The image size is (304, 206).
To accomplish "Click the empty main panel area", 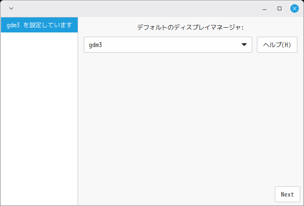I will [188, 118].
